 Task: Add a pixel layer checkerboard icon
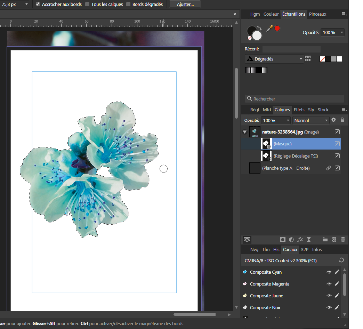coord(333,240)
